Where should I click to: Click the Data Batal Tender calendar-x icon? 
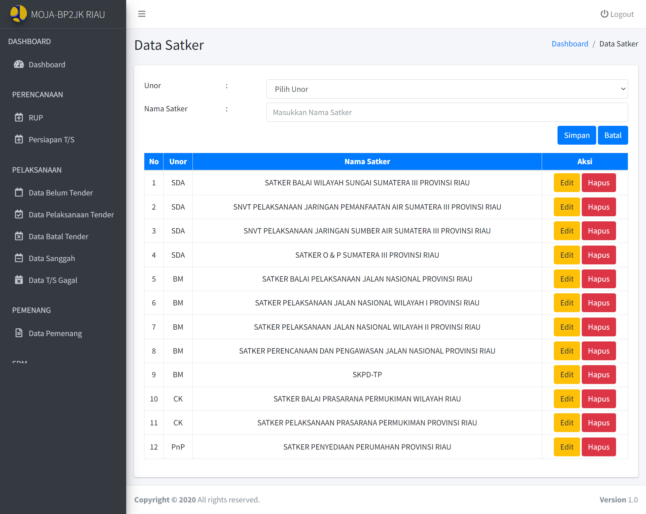tap(19, 236)
